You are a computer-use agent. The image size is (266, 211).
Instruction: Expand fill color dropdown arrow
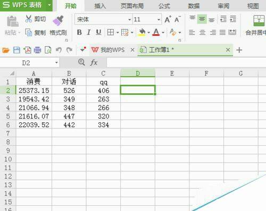coord(148,32)
